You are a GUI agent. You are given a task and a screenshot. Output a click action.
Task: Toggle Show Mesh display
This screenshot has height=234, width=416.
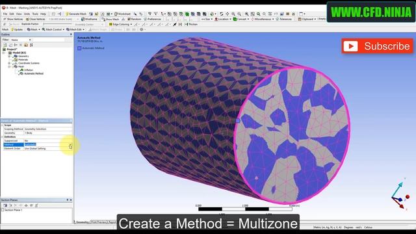(x=110, y=19)
